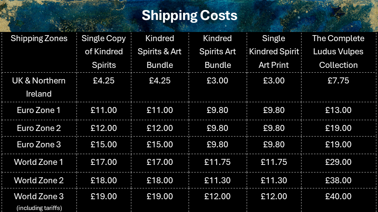The width and height of the screenshot is (378, 212).
Task: Click the Euro Zone 1 row label
Action: (x=39, y=110)
